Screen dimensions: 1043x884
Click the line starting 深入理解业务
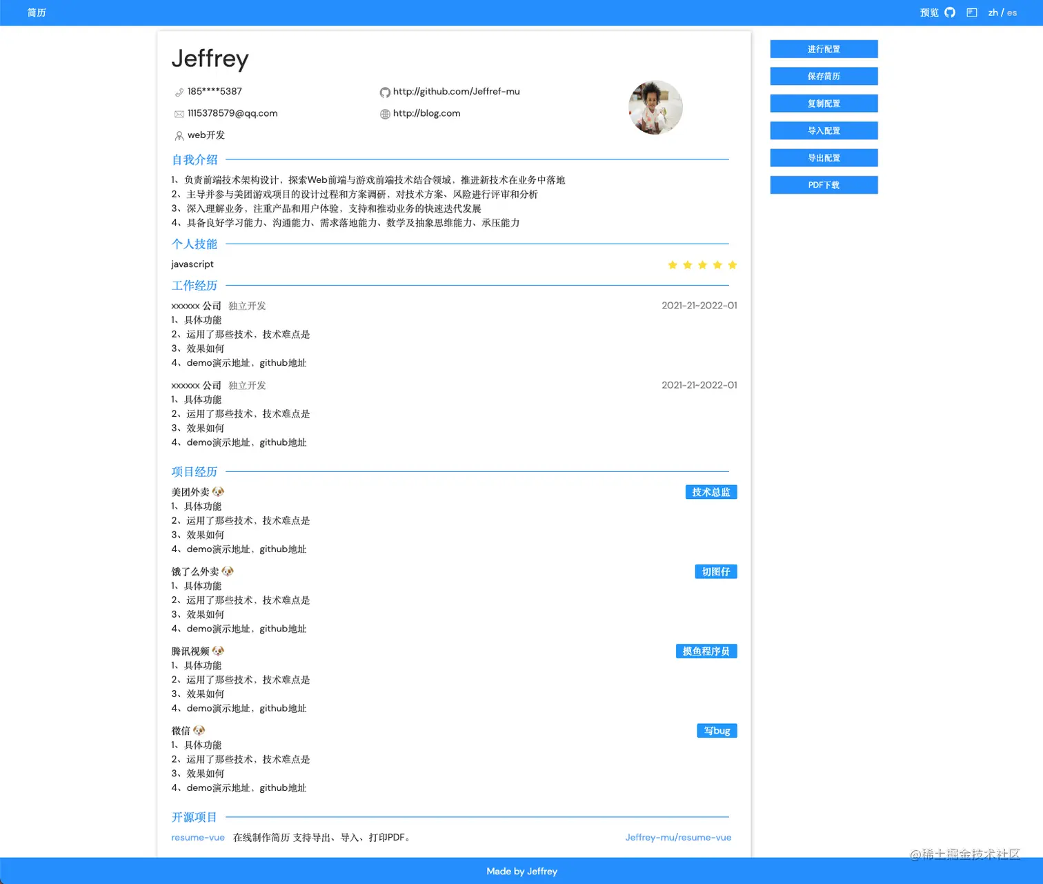(x=326, y=208)
